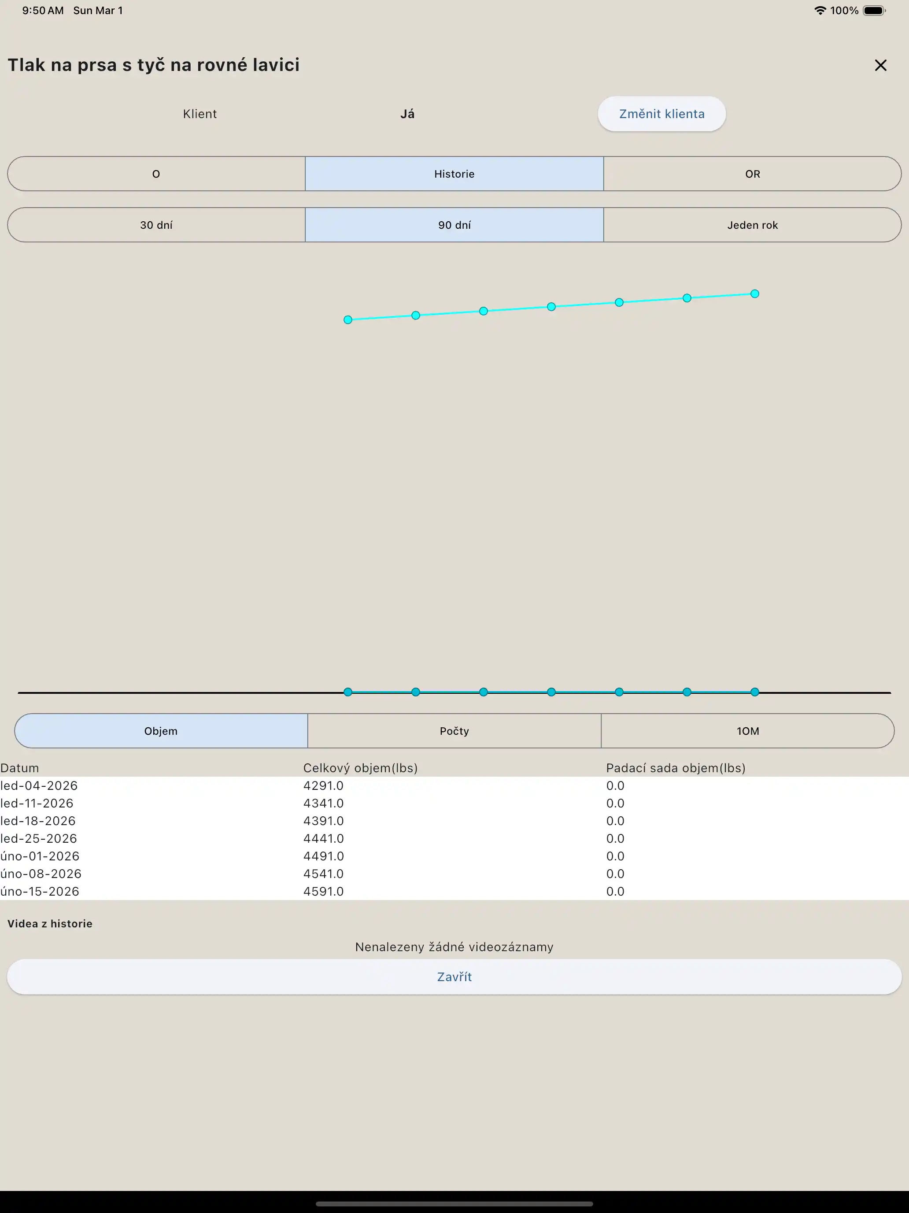The width and height of the screenshot is (909, 1213).
Task: Choose the Jeden rok time range
Action: (x=752, y=225)
